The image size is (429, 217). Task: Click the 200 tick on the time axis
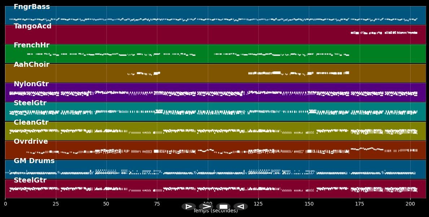point(410,204)
